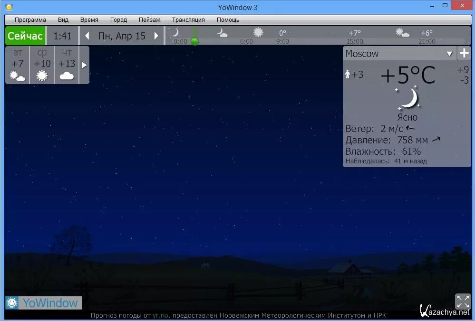Select 15:00 on the timeline

point(355,41)
